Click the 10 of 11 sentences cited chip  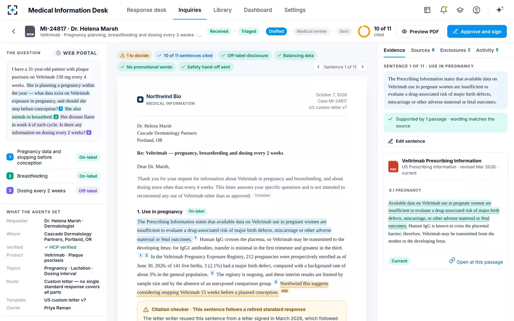point(185,55)
